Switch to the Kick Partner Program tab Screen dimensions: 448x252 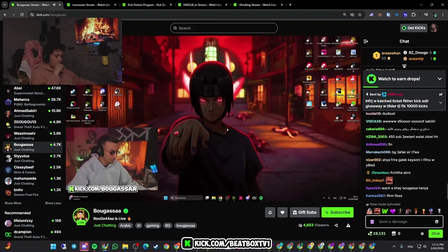pyautogui.click(x=146, y=5)
